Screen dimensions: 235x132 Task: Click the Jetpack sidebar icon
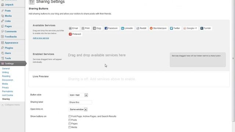3,5
